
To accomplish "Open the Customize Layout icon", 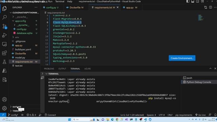I will pyautogui.click(x=202, y=1).
